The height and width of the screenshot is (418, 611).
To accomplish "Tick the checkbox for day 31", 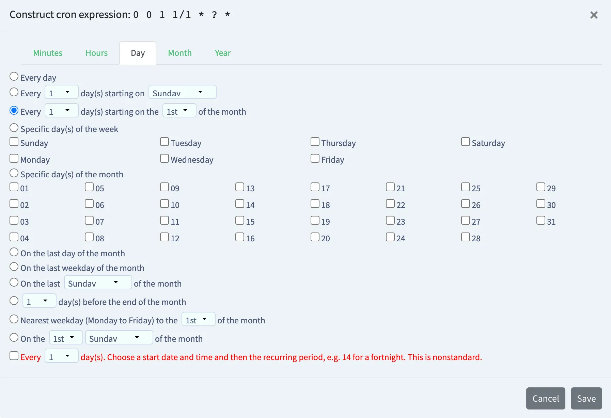I will [x=541, y=220].
